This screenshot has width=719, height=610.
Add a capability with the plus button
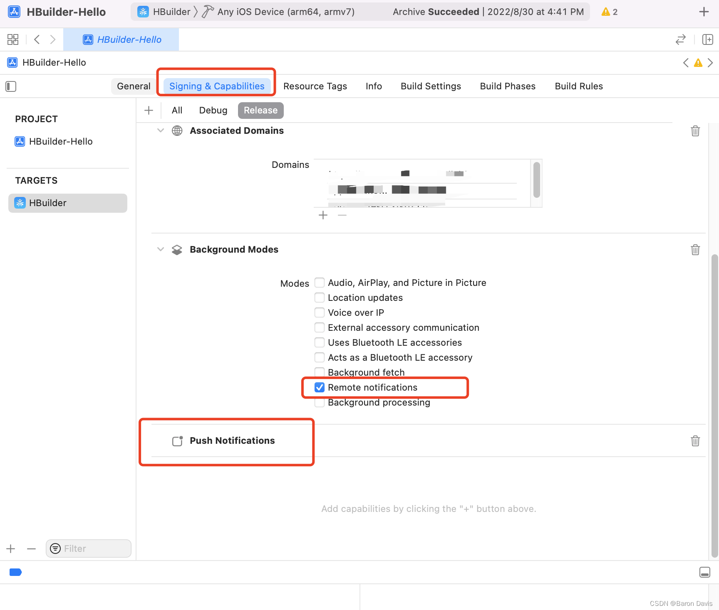click(x=149, y=110)
